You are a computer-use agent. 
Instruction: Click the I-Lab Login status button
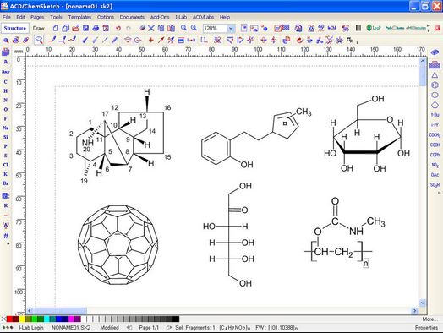[x=31, y=328]
